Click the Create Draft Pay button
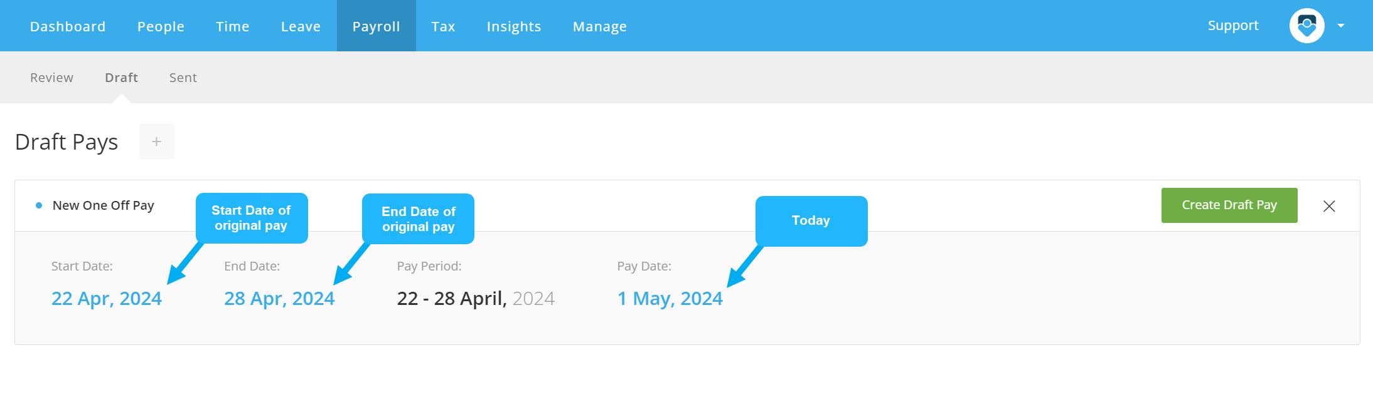Viewport: 1373px width, 402px height. click(1229, 205)
